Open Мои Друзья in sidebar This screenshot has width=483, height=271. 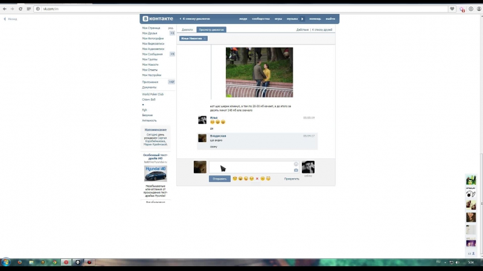pyautogui.click(x=149, y=33)
